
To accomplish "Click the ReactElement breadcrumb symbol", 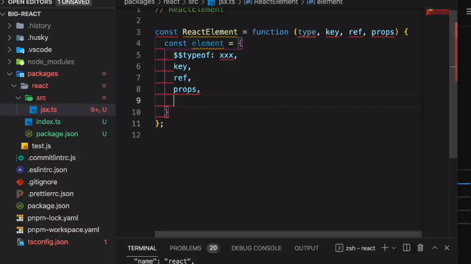I will [276, 2].
